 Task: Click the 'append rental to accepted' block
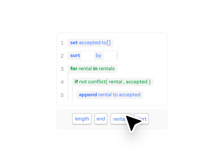[109, 95]
